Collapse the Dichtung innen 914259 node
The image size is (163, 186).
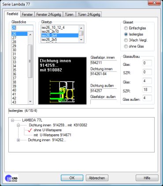point(18,125)
